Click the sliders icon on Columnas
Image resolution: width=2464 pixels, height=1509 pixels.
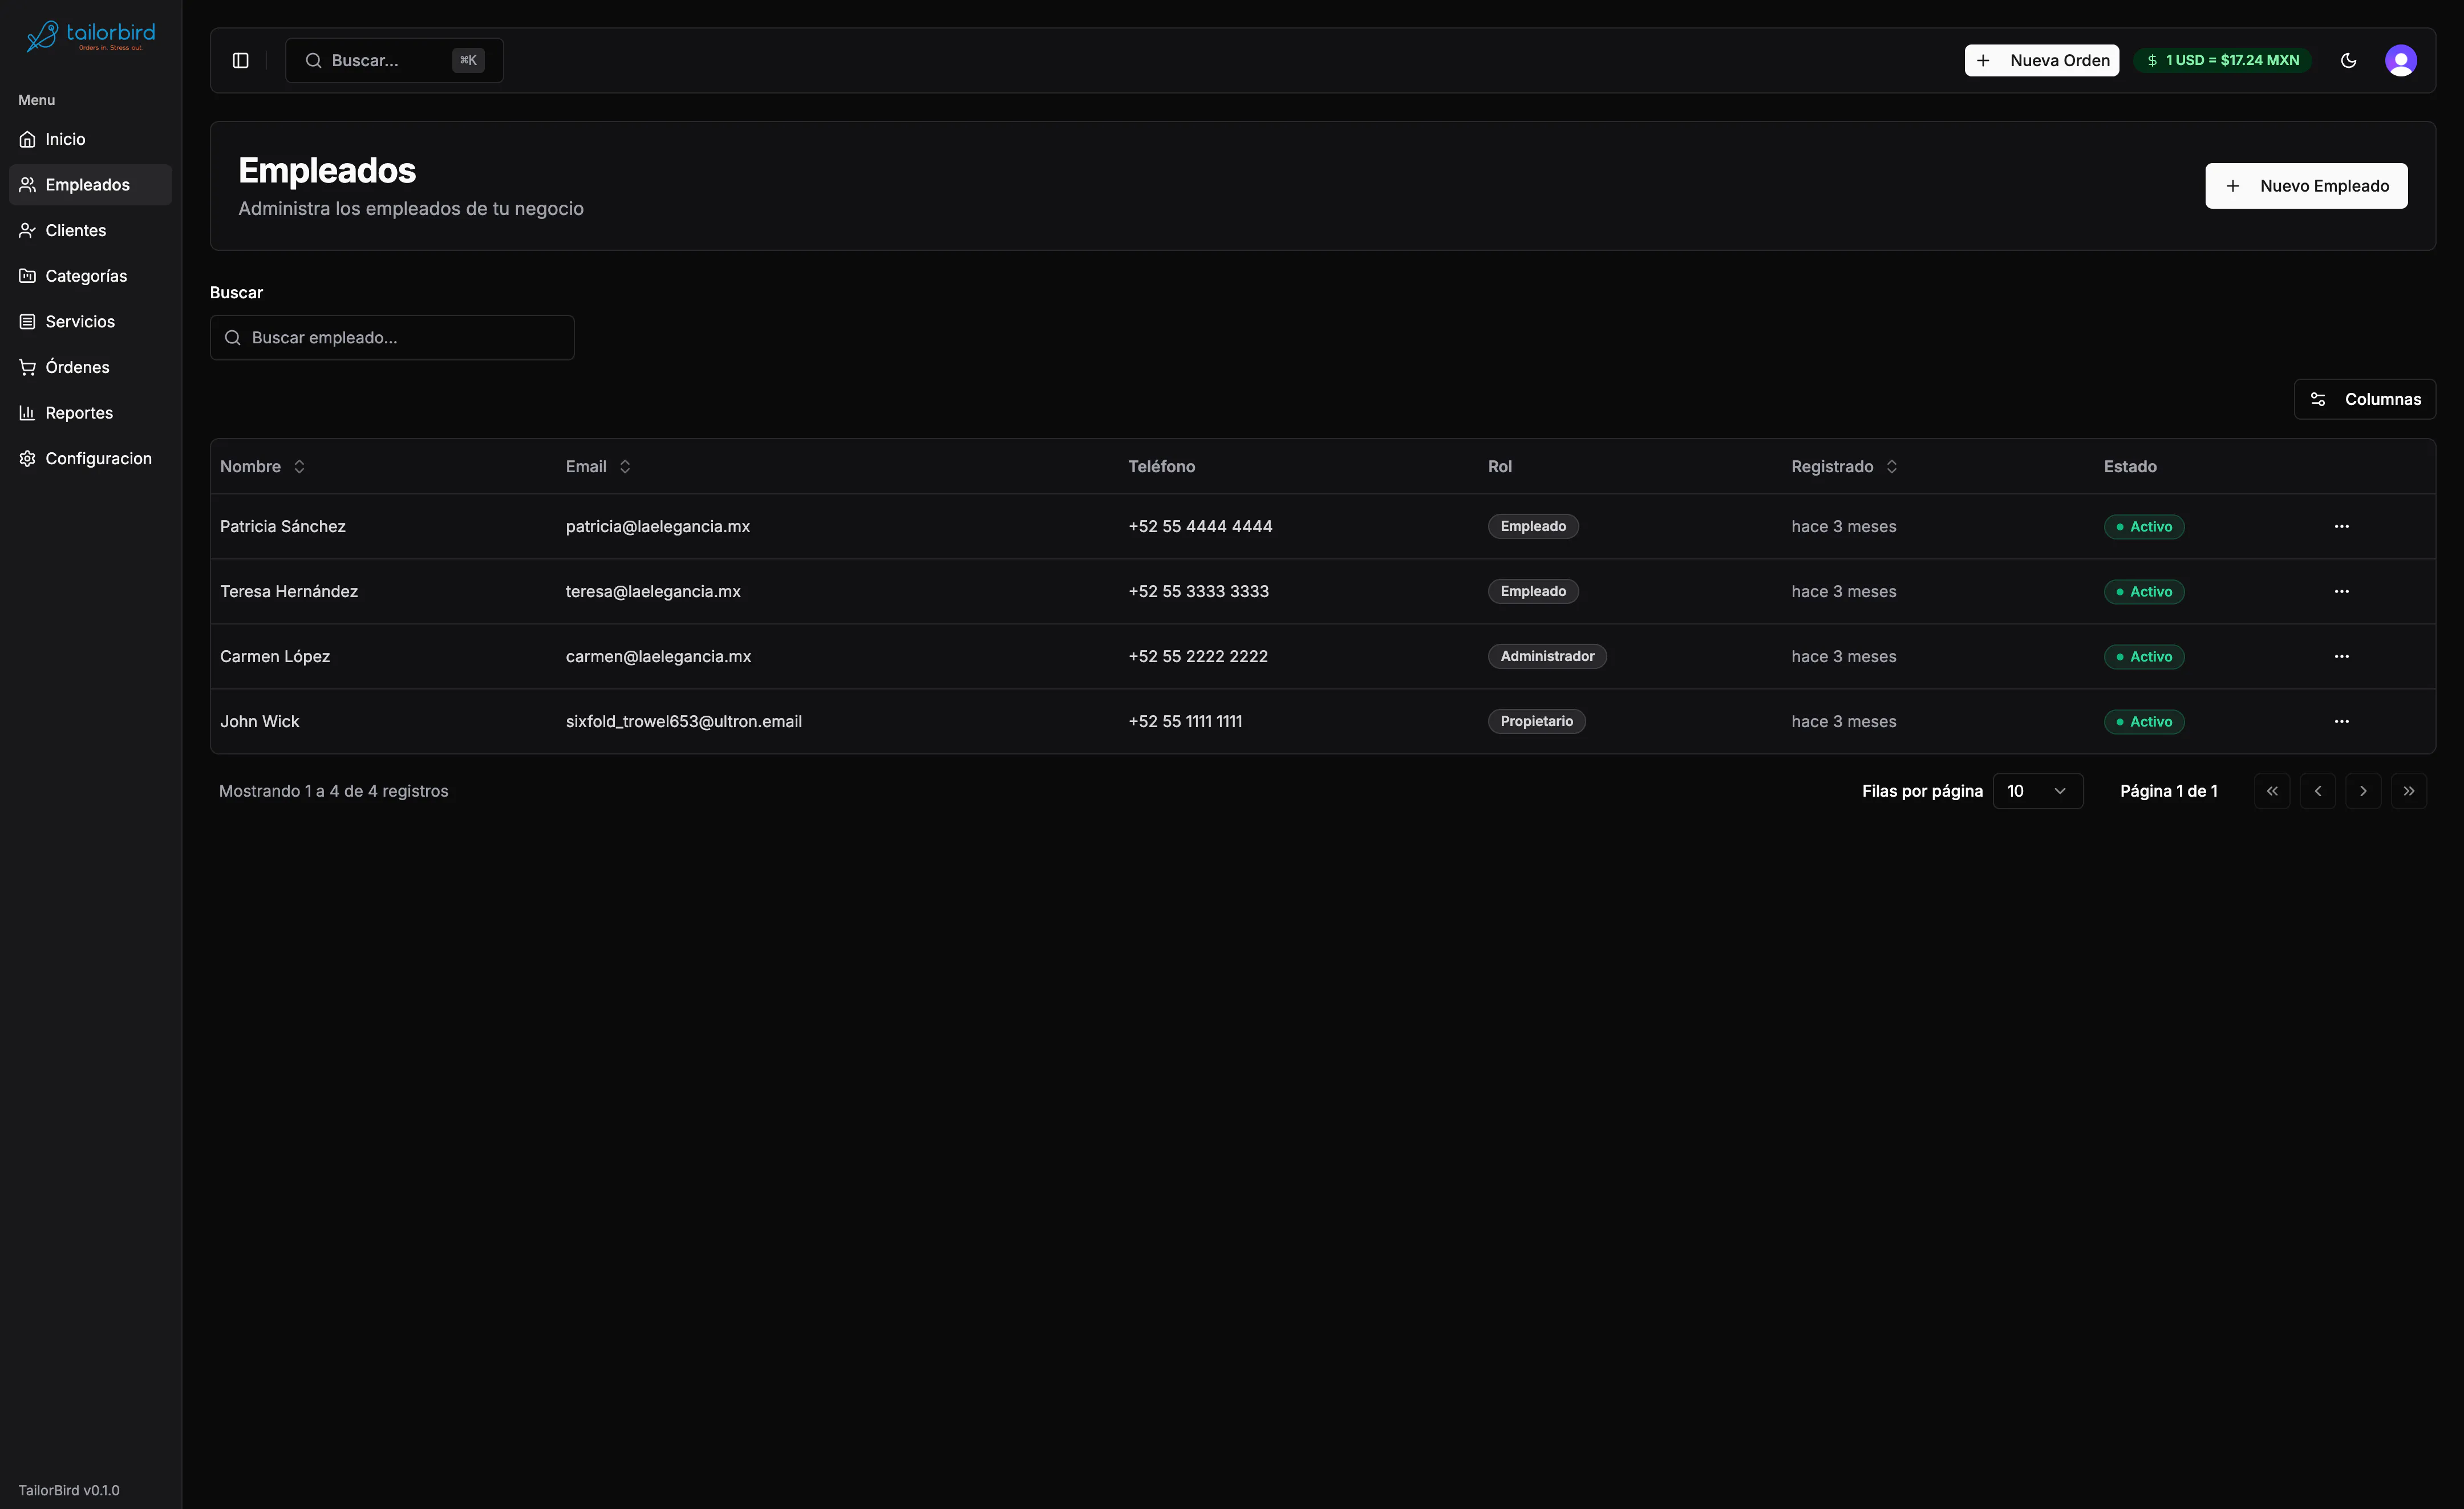point(2317,399)
